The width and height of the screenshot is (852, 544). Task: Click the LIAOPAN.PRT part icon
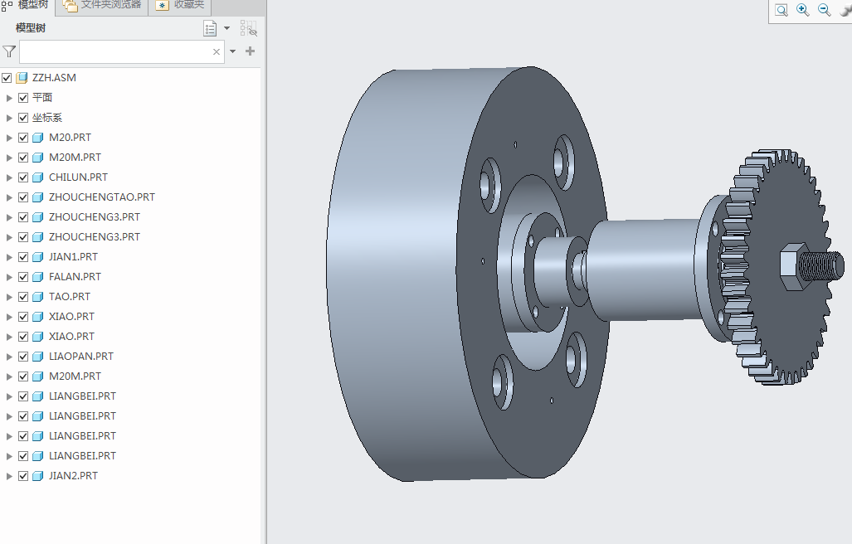[x=37, y=356]
